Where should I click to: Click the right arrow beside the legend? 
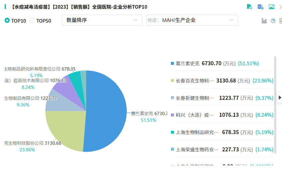point(280,97)
